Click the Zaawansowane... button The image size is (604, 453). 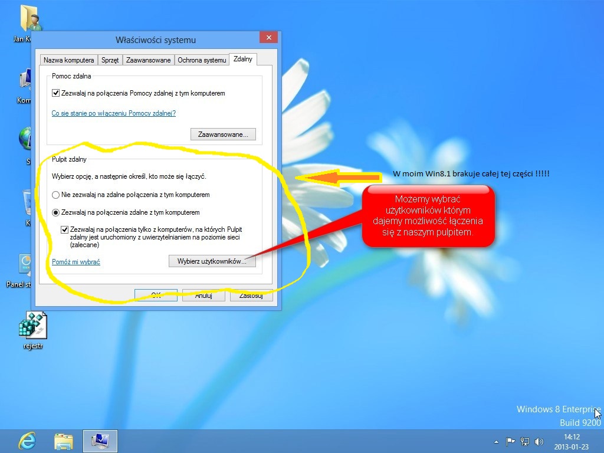click(223, 134)
